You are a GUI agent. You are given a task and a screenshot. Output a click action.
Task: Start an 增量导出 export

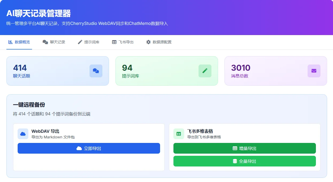click(245, 148)
